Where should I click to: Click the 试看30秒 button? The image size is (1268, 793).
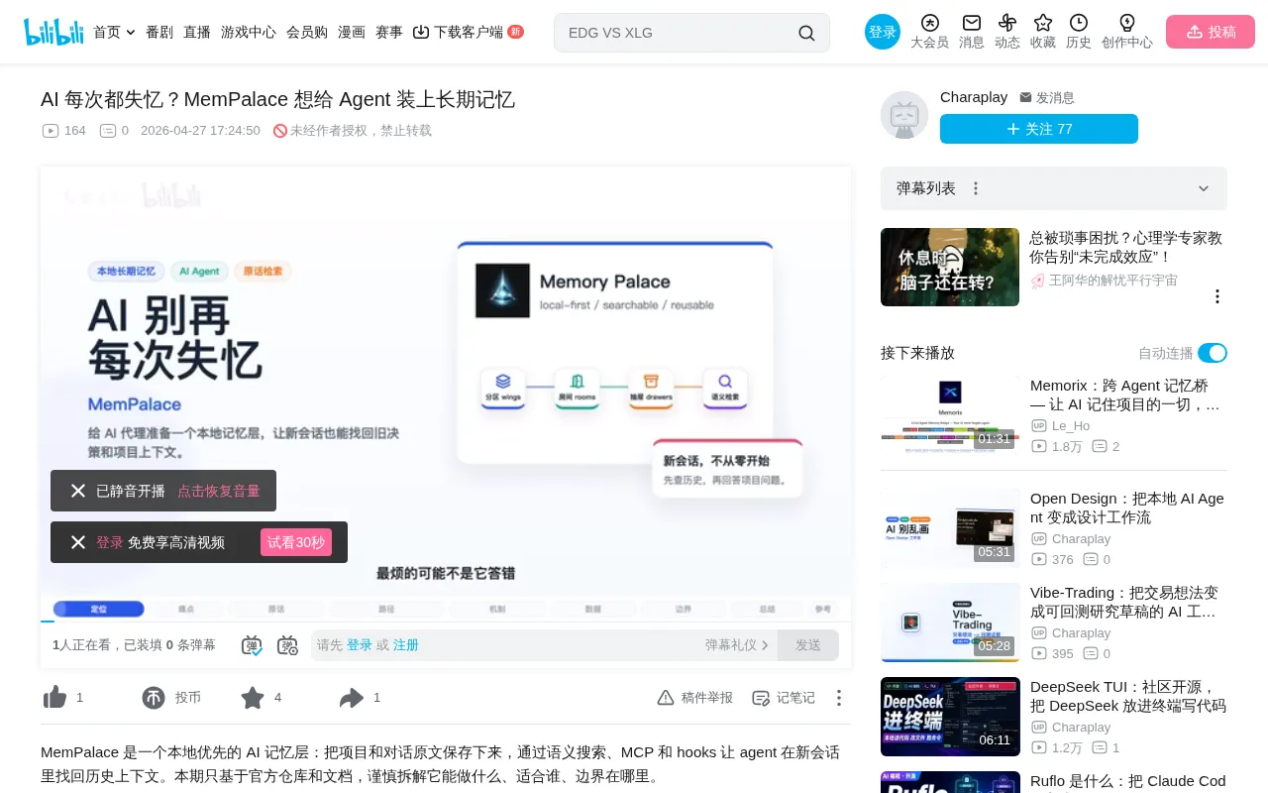coord(296,542)
